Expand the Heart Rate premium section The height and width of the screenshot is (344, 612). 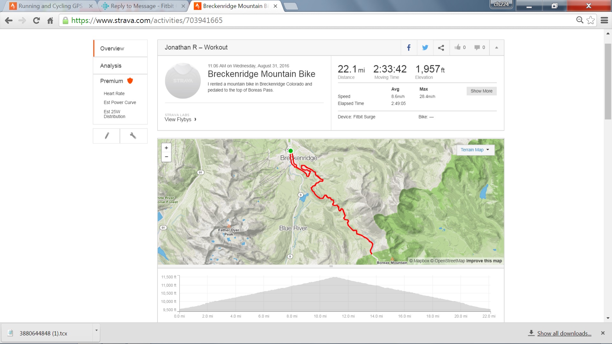113,93
